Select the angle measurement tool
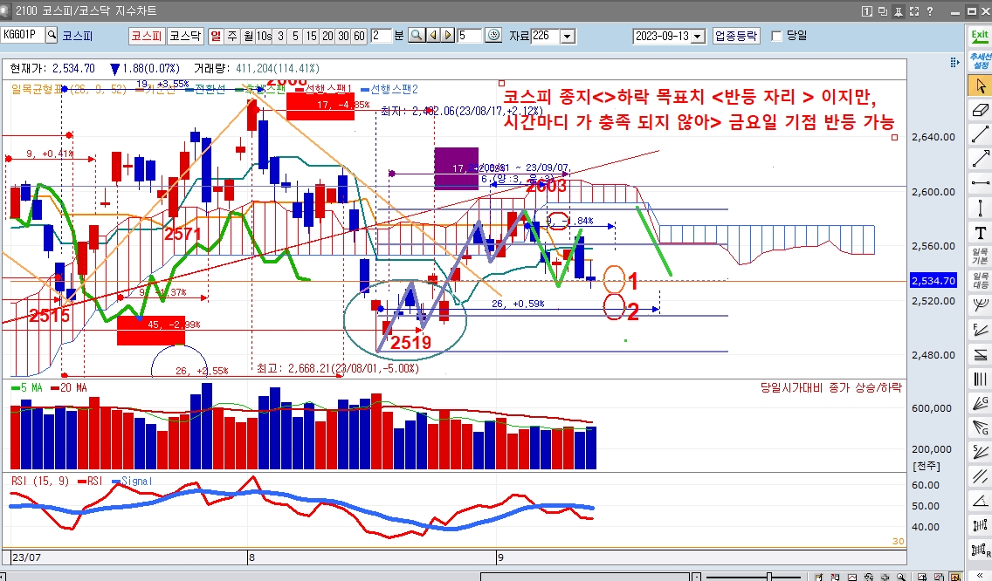This screenshot has height=581, width=992. 980,501
